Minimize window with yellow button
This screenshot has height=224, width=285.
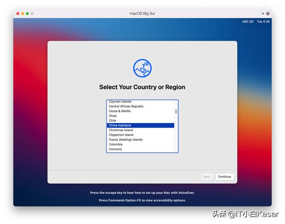[x=23, y=13]
